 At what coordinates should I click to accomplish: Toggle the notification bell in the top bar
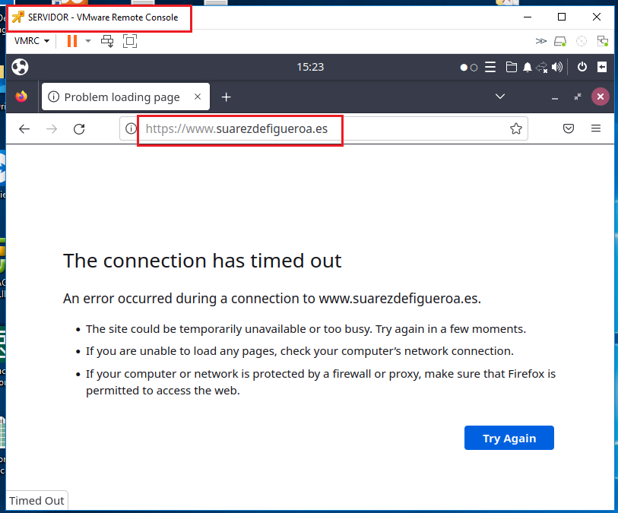[x=527, y=67]
